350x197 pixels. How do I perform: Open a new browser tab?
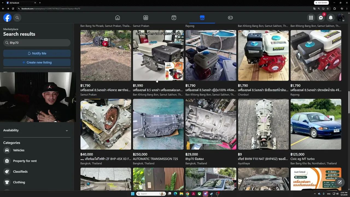pos(40,3)
